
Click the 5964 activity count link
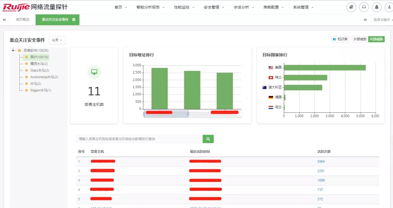pos(321,161)
